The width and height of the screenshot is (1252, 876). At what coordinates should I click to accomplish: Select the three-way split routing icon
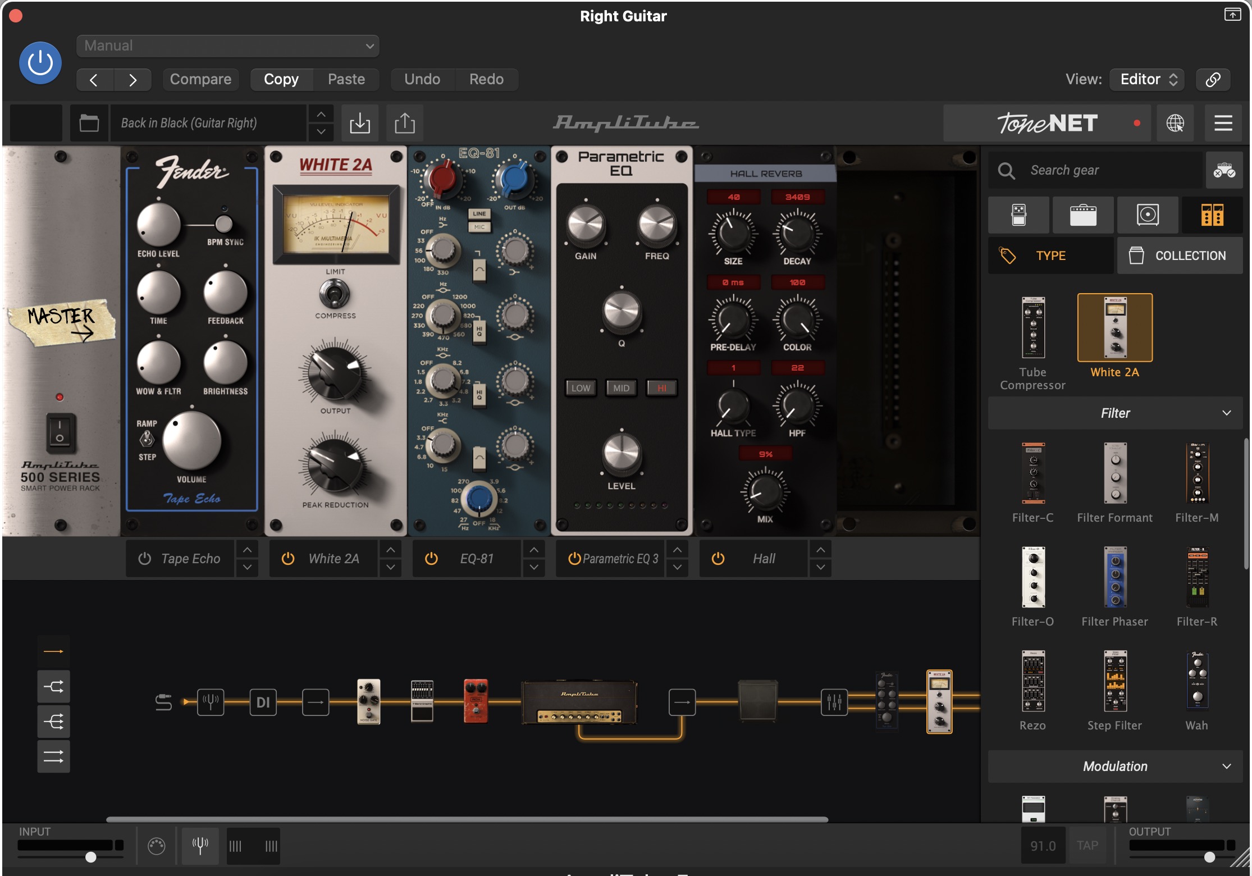(54, 722)
